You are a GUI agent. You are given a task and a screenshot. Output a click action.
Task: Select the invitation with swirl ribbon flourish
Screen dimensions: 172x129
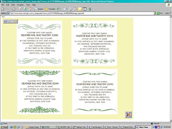(x=39, y=43)
